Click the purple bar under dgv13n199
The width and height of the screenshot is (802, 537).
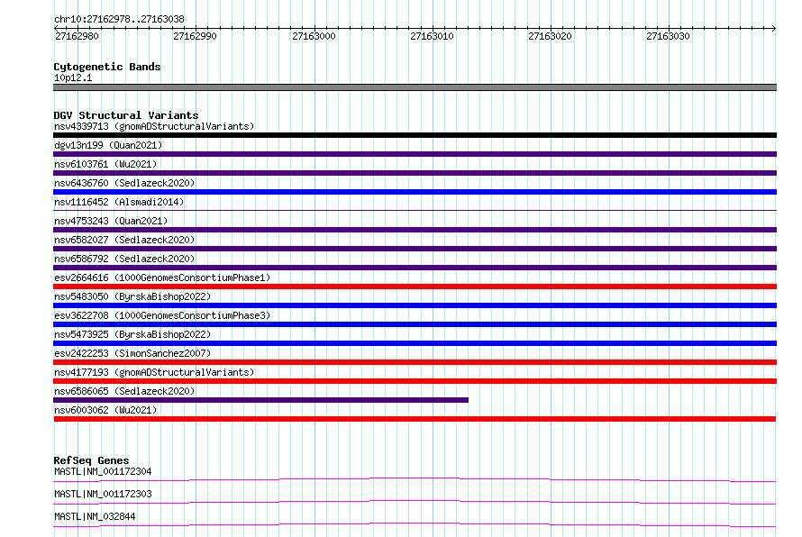pos(415,154)
